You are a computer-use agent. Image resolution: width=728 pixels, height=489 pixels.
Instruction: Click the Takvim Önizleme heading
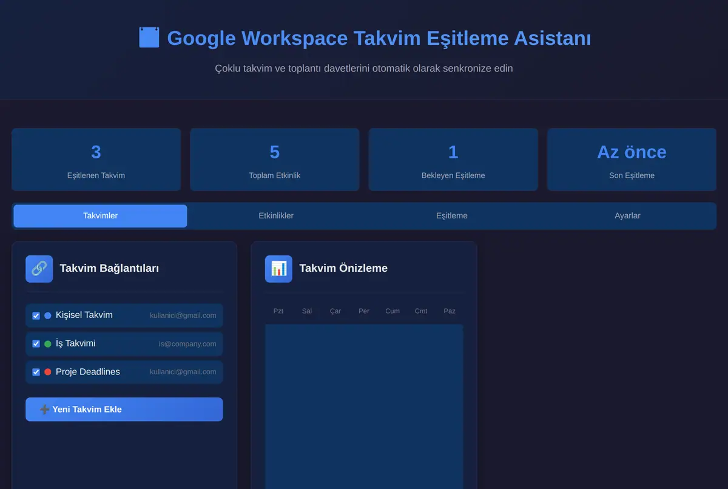(343, 268)
